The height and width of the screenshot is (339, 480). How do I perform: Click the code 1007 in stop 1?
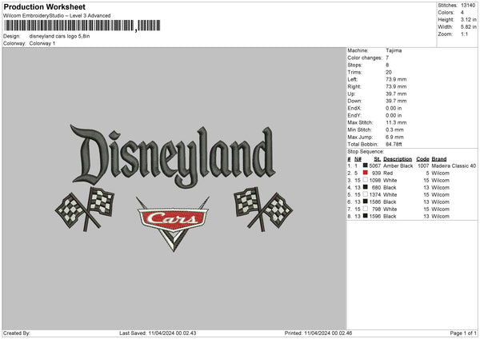tap(423, 166)
